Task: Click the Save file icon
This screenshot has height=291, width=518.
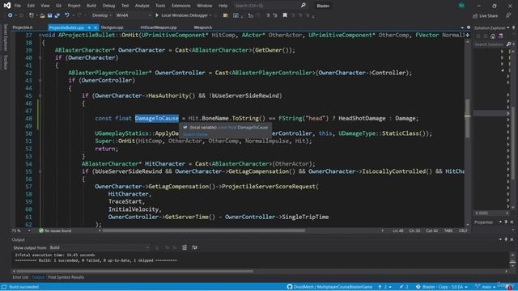Action: (50, 15)
